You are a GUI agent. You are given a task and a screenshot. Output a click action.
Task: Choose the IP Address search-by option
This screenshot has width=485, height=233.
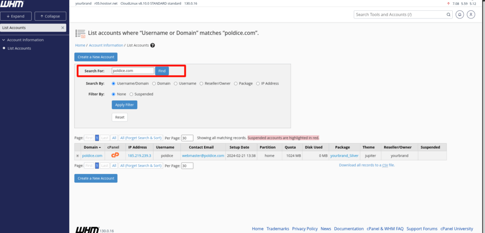tap(258, 84)
